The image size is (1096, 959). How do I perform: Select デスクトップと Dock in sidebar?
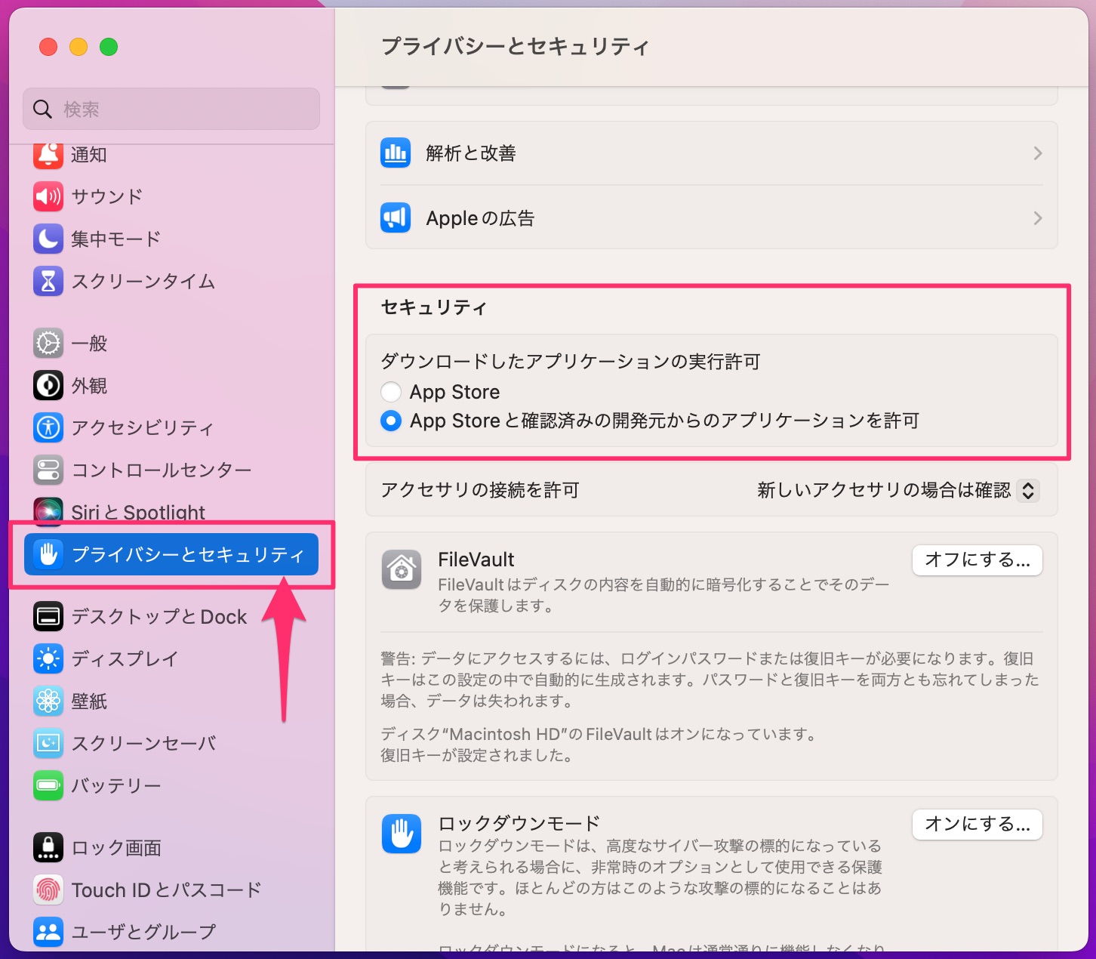[x=171, y=616]
